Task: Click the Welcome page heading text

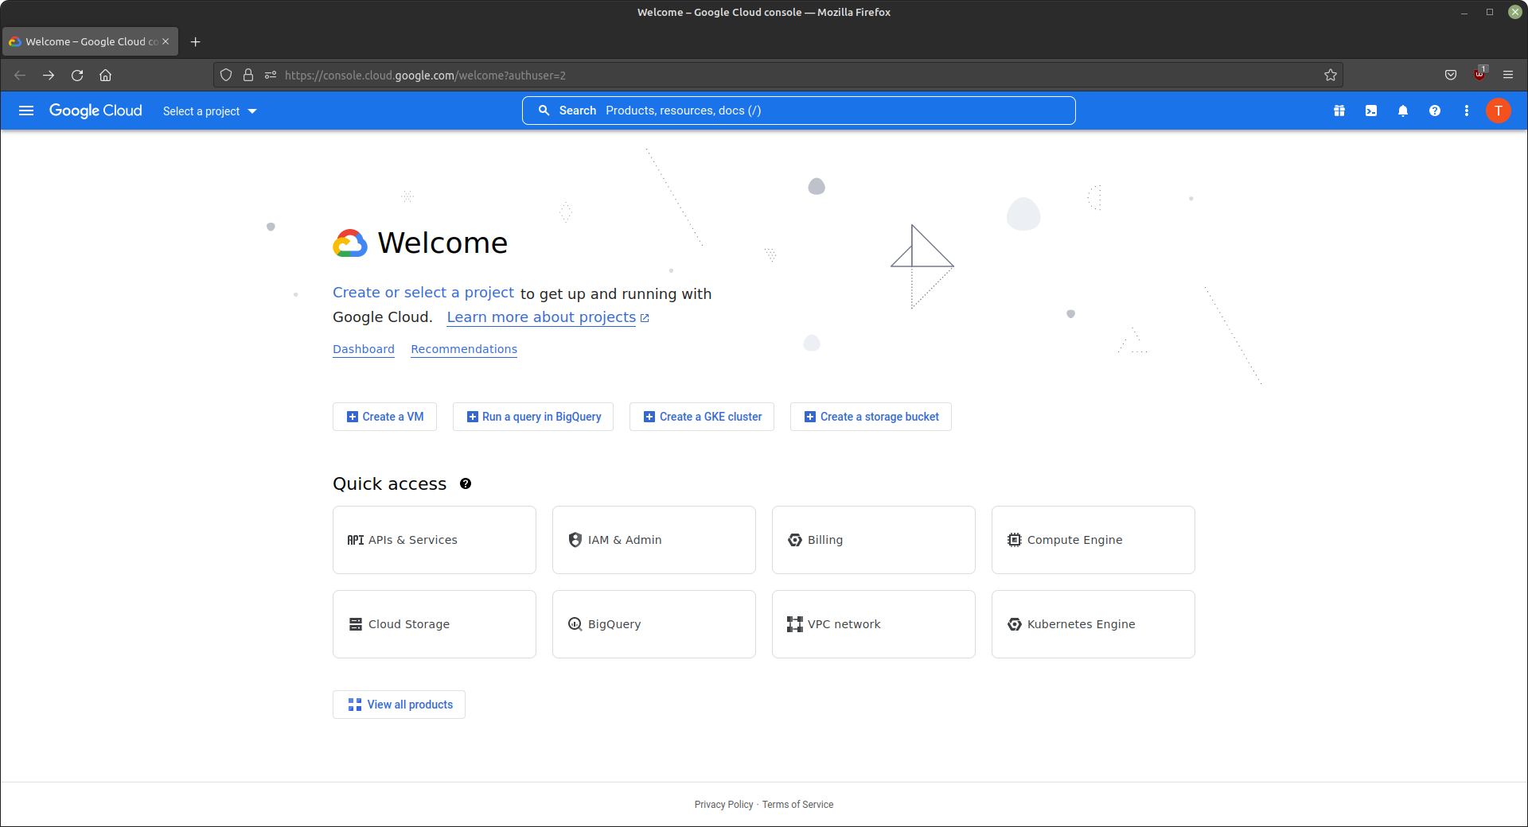Action: (x=442, y=243)
